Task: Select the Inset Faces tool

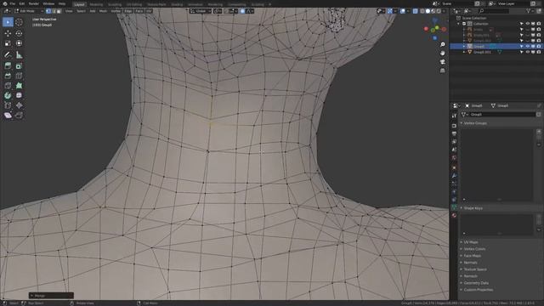Action: 19,66
